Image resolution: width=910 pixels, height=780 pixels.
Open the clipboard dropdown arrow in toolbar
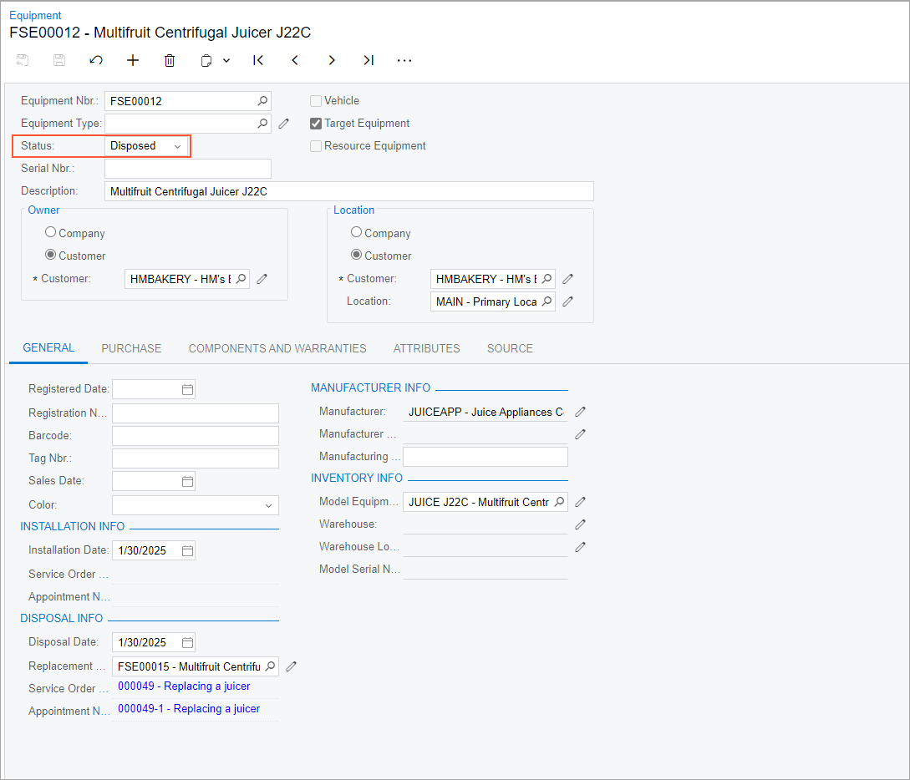(226, 60)
